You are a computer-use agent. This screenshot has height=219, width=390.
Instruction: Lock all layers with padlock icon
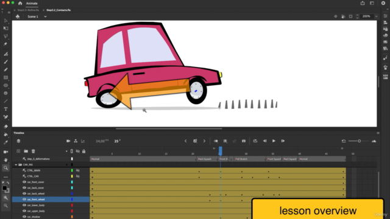click(x=84, y=151)
